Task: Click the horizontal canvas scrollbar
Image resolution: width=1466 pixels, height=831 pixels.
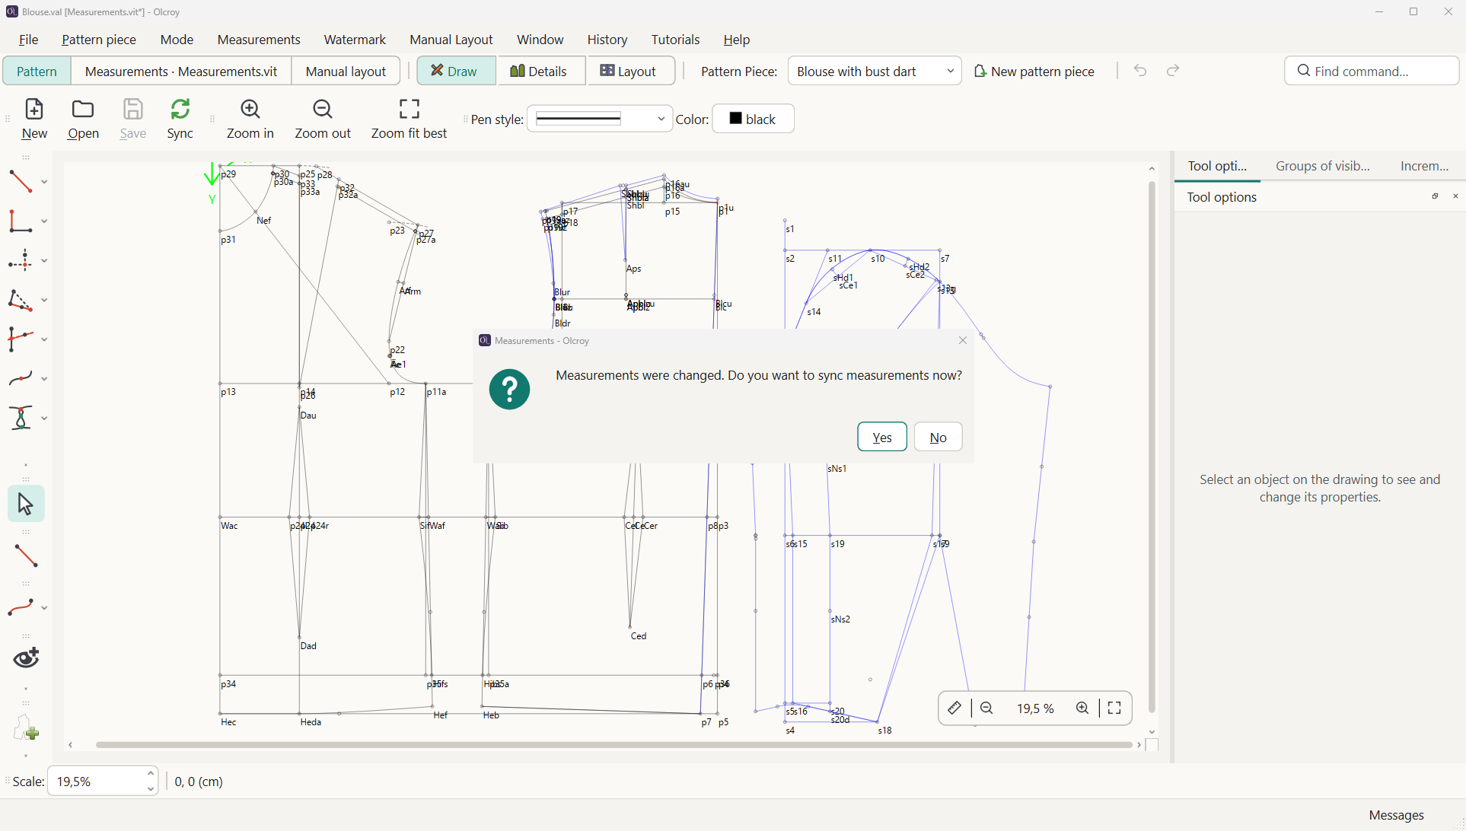Action: pos(613,745)
